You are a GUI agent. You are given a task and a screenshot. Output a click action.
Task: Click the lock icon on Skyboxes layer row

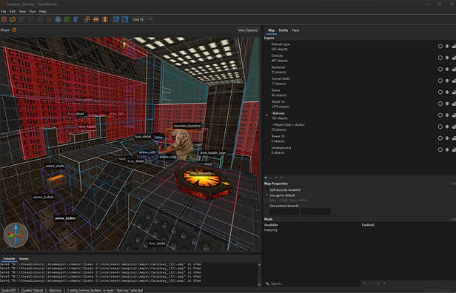(x=454, y=70)
